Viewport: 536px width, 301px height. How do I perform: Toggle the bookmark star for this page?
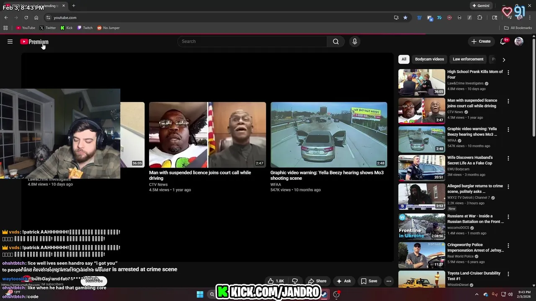405,18
